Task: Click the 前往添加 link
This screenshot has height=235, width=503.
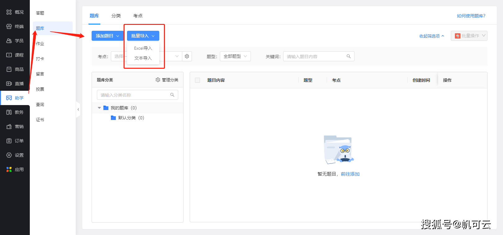Action: pos(350,174)
